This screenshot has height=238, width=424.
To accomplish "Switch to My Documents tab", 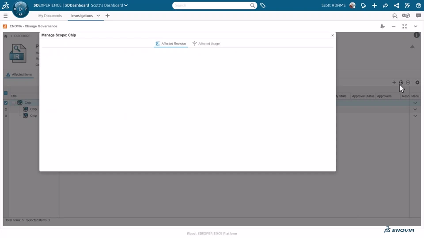I will point(50,16).
